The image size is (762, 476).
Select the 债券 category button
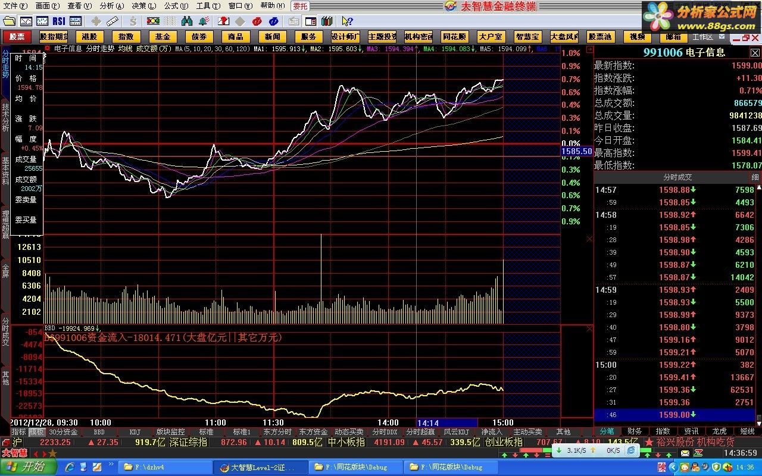(x=199, y=37)
